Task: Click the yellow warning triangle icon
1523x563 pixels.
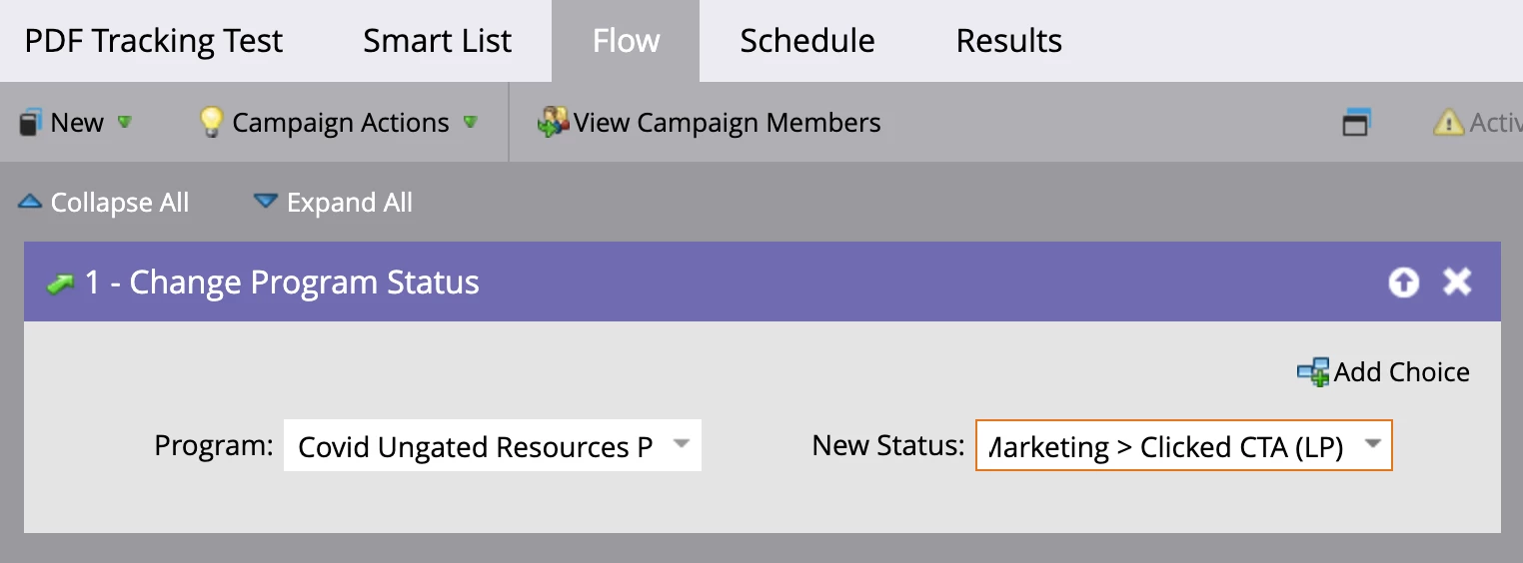Action: click(x=1448, y=123)
